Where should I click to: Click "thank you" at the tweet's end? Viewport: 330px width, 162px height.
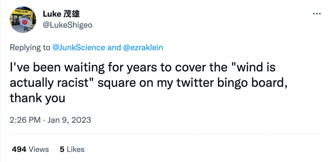coord(37,98)
